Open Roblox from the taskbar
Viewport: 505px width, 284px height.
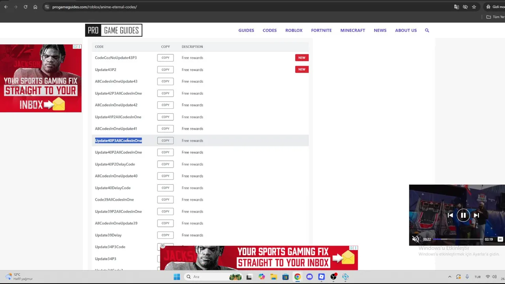tap(322, 277)
